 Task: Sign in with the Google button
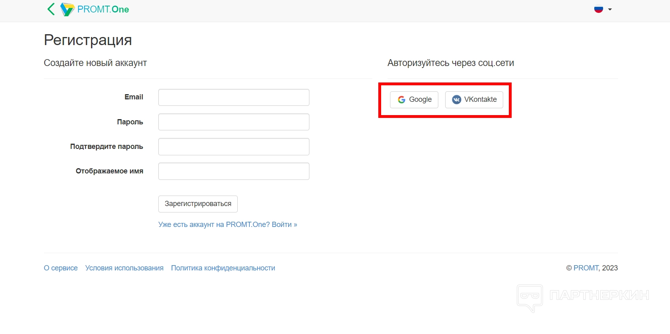[x=414, y=100]
